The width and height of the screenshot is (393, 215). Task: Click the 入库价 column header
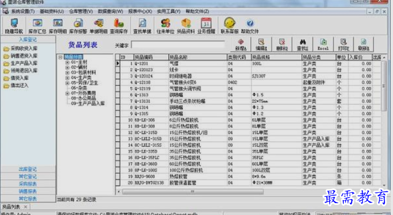click(360, 57)
